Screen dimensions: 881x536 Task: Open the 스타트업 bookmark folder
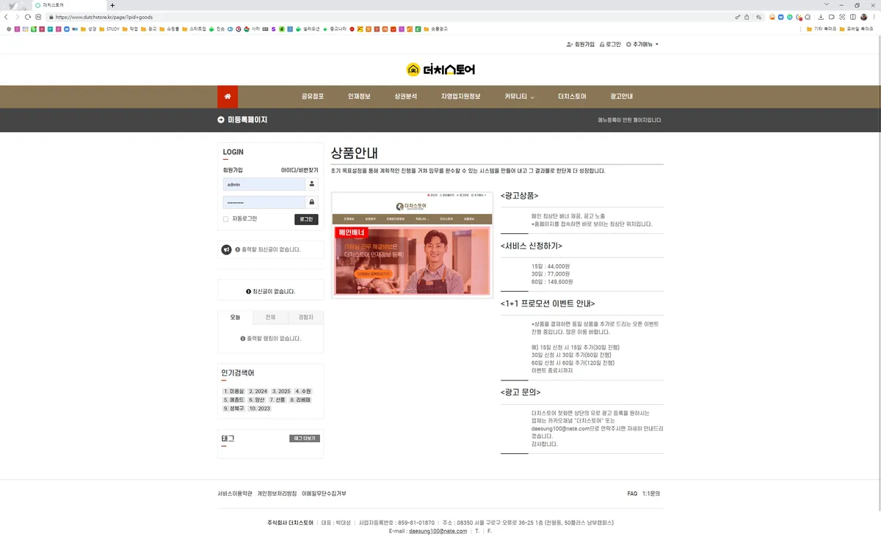click(194, 29)
